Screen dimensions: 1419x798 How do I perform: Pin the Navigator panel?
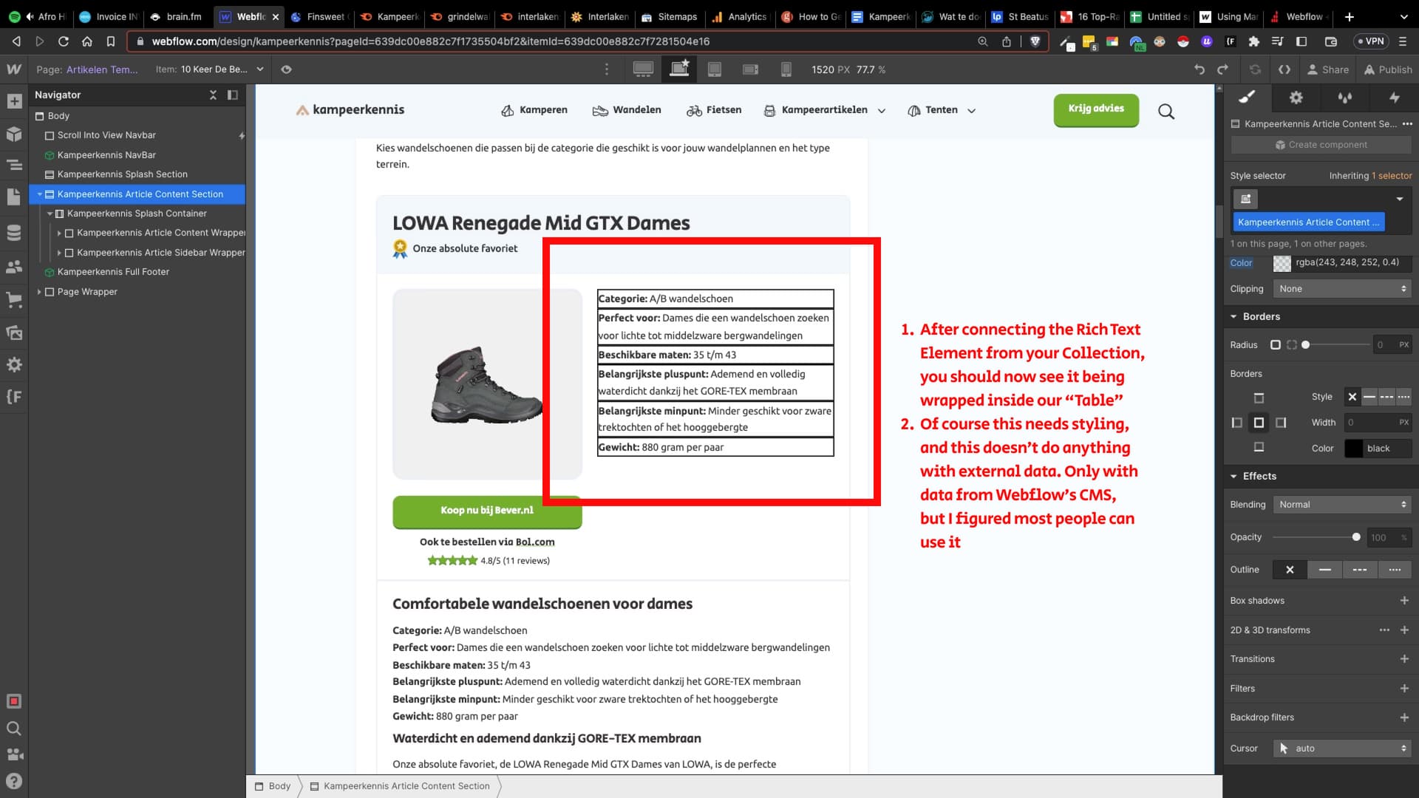[233, 95]
